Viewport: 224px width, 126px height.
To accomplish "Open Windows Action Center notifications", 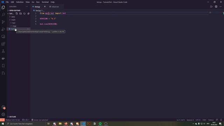I will click(220, 124).
